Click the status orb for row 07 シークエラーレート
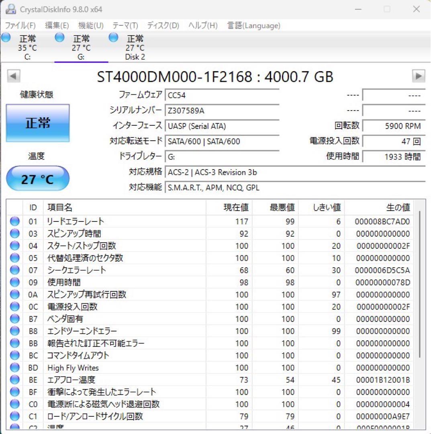Screen dimensions: 431x434 tap(15, 270)
